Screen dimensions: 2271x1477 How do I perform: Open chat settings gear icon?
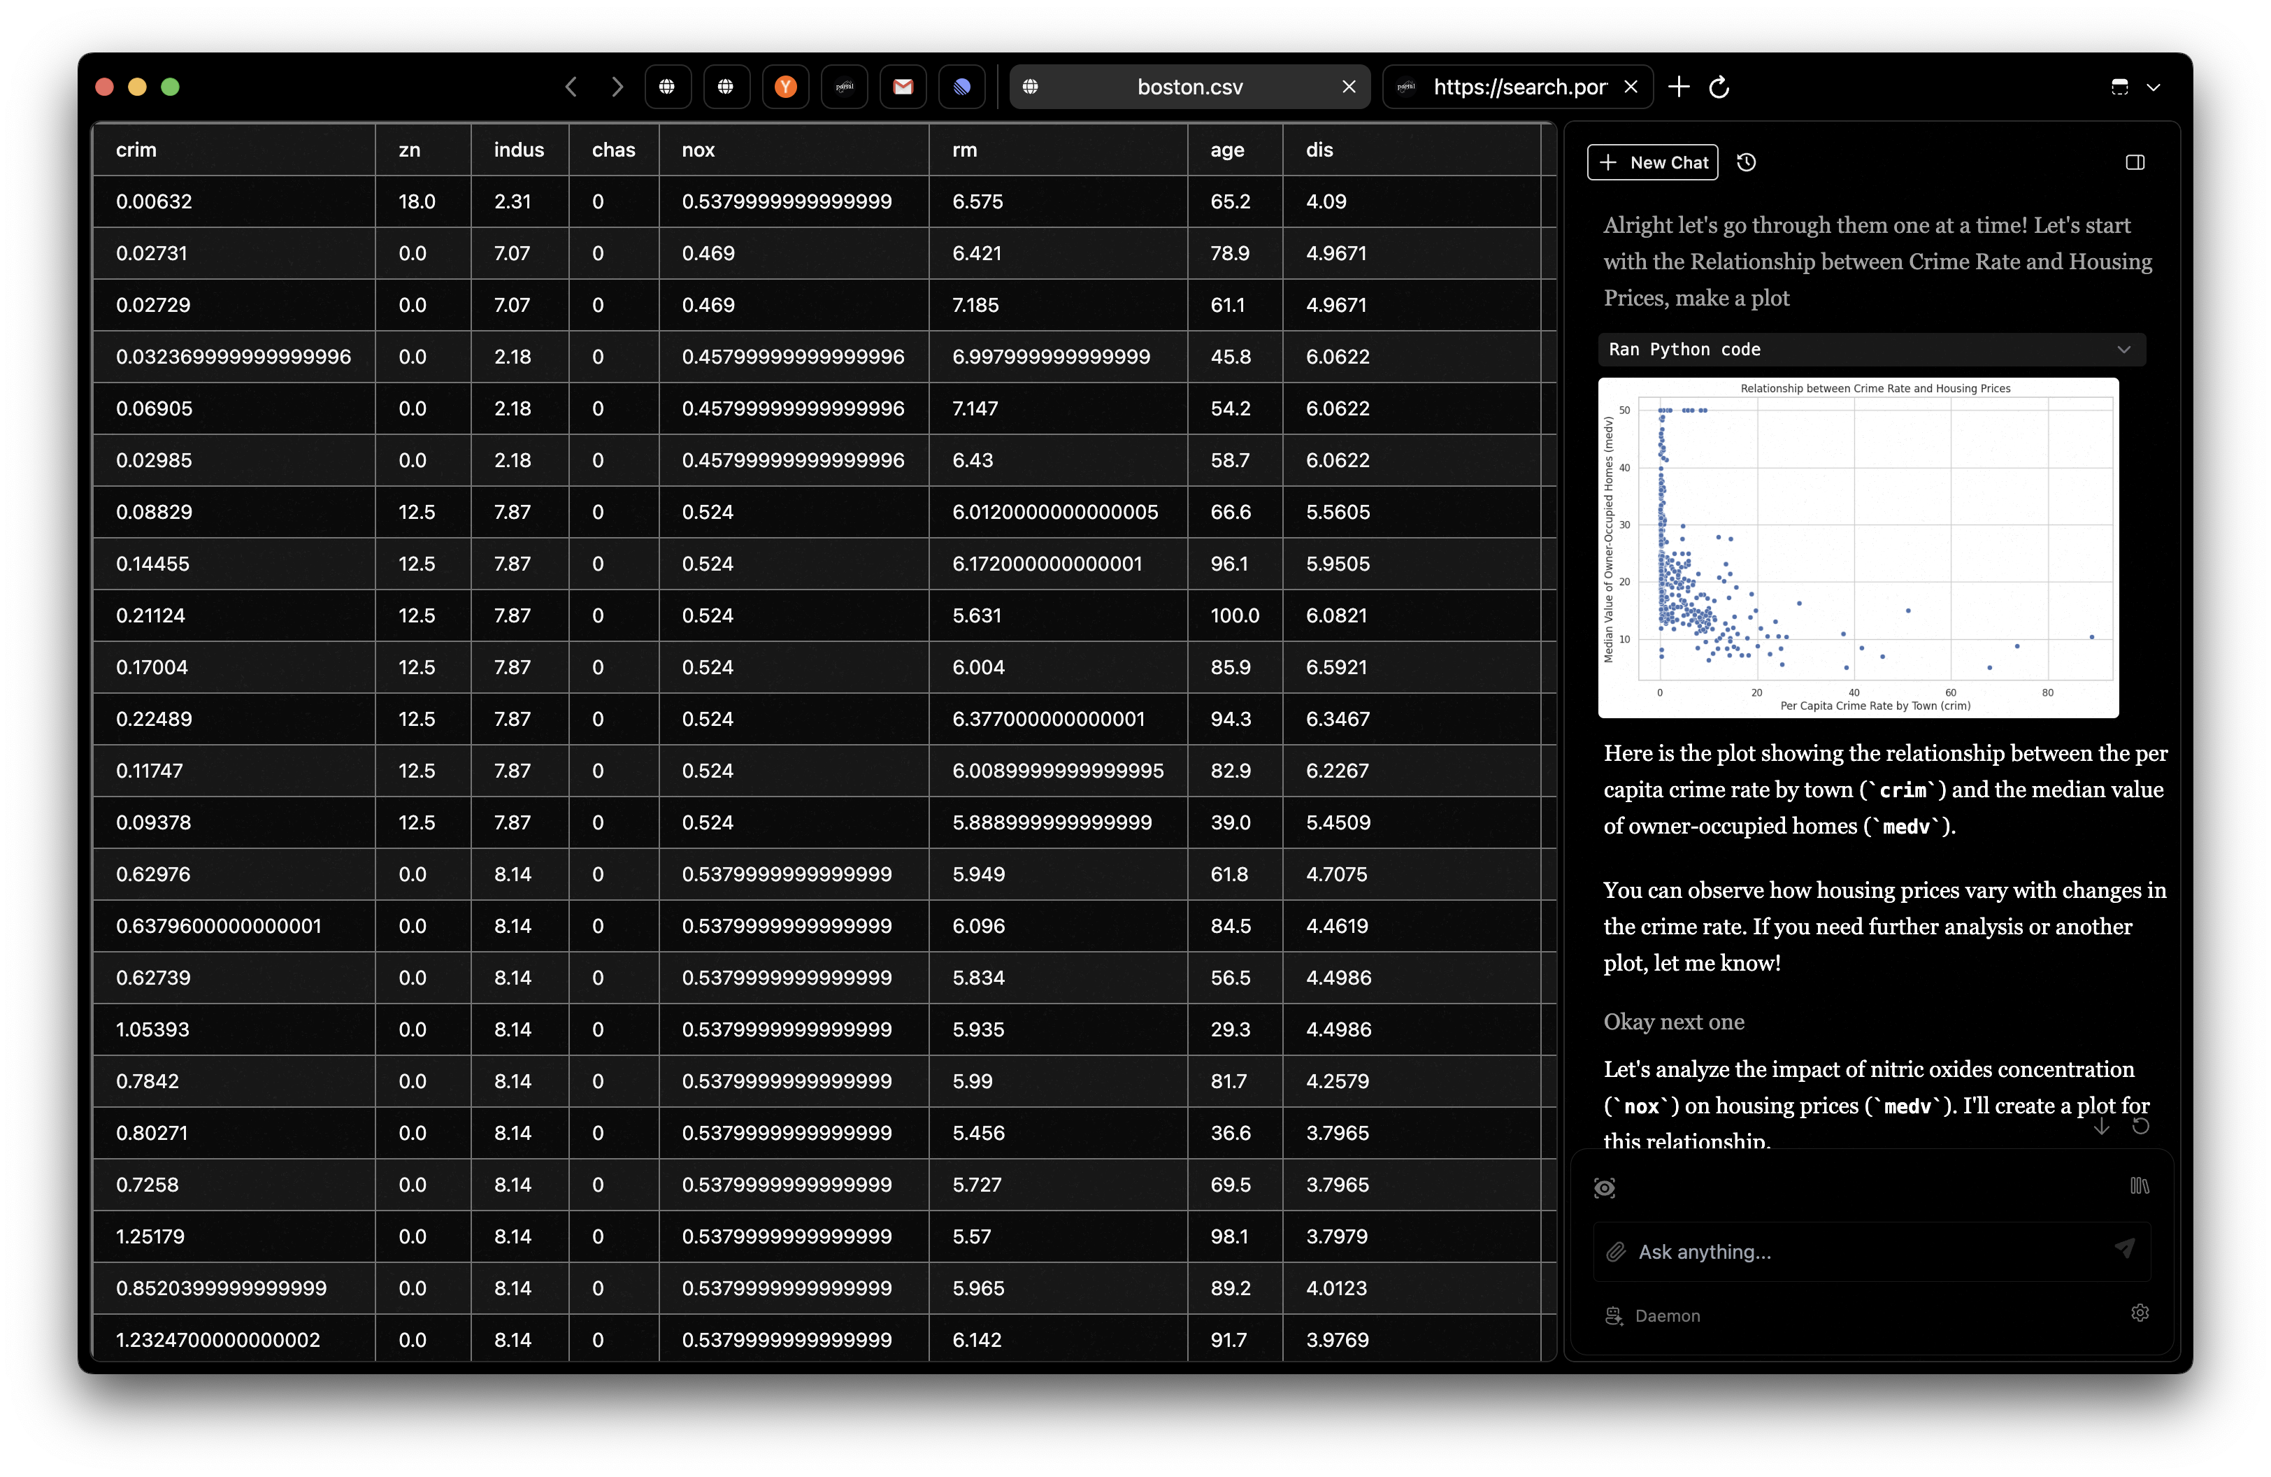[x=2140, y=1313]
